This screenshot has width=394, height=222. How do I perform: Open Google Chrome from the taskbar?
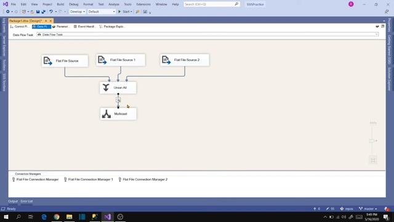[57, 216]
